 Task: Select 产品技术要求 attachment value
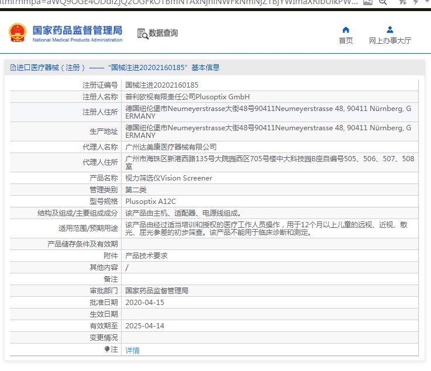click(146, 256)
